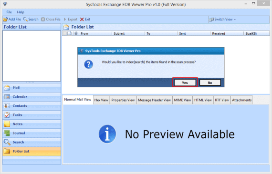Switch to RTF View tab
The height and width of the screenshot is (174, 272).
click(222, 100)
